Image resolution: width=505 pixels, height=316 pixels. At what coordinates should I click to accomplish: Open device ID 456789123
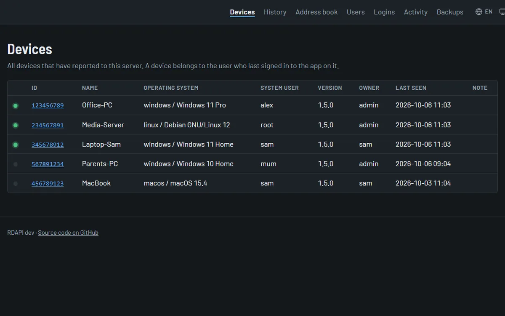(x=48, y=183)
